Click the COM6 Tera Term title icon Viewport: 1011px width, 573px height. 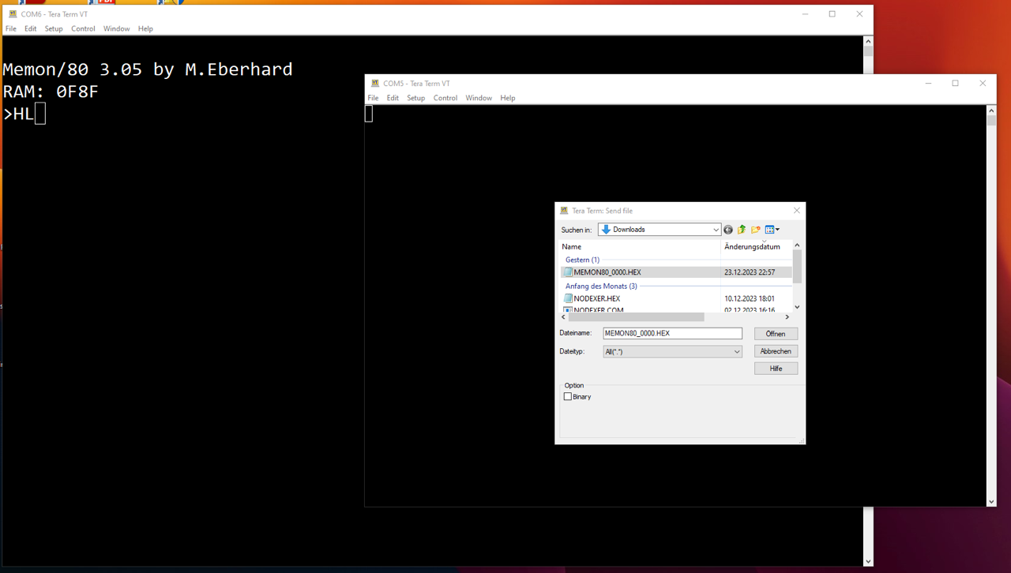click(13, 14)
